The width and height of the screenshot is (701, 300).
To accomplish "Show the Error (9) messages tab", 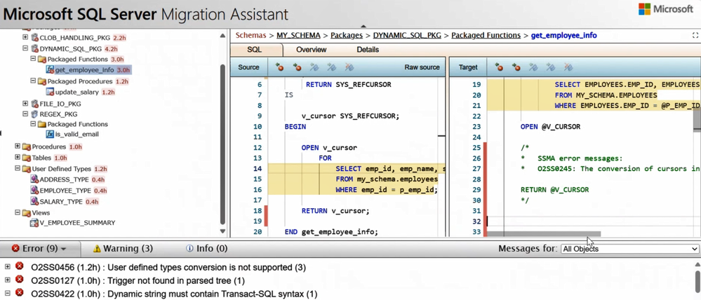I will click(x=39, y=248).
